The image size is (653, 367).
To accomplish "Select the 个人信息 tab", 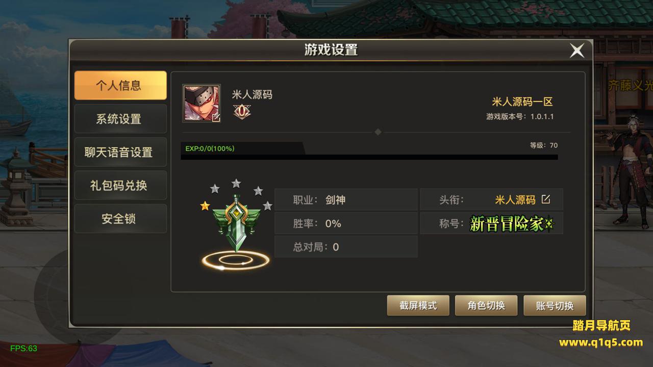I will tap(120, 86).
